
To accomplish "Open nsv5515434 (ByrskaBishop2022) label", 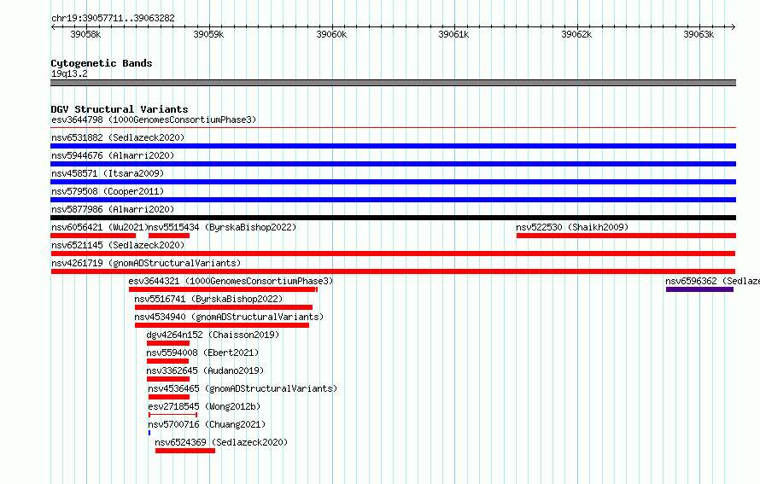I will pyautogui.click(x=222, y=227).
